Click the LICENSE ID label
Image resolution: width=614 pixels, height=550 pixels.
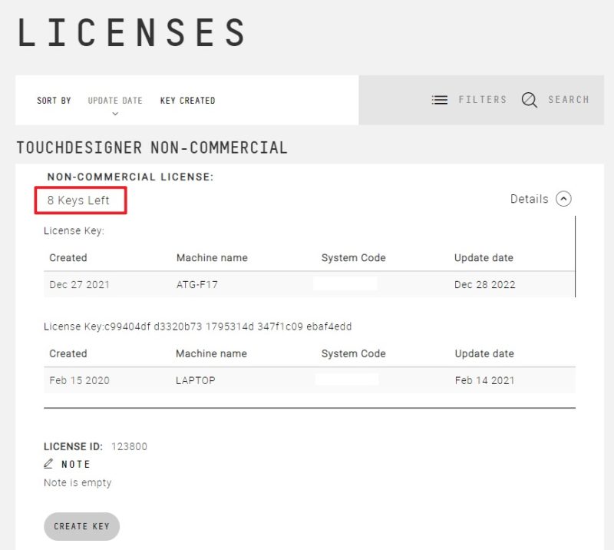pyautogui.click(x=73, y=446)
